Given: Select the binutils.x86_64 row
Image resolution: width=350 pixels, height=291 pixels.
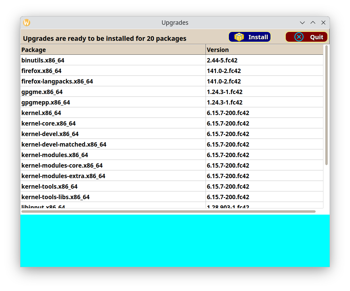Looking at the screenshot, I should coord(172,60).
